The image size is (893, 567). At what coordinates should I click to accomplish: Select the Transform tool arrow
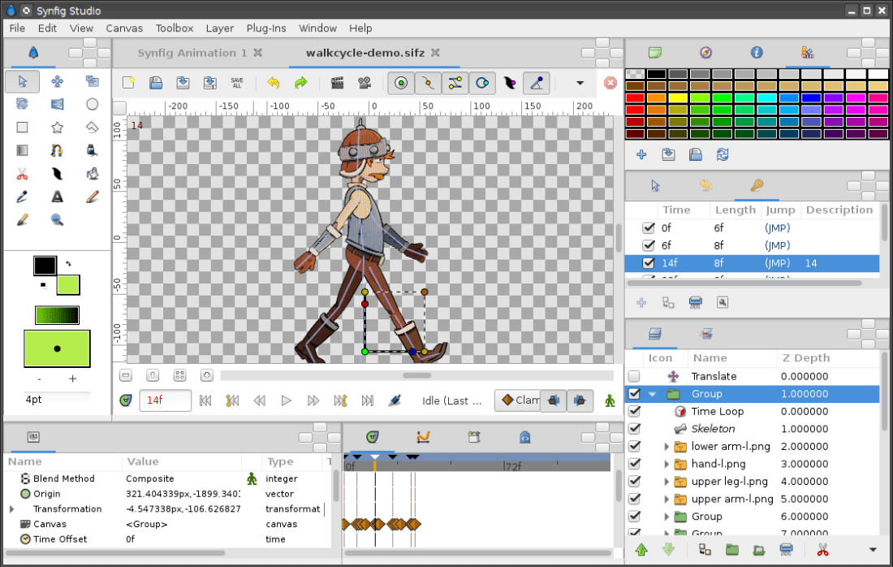[22, 81]
